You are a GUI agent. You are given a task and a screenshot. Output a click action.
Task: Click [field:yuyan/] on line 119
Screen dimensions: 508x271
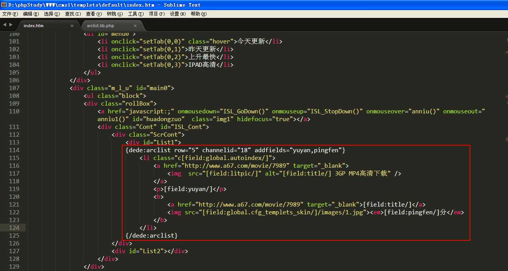tap(188, 189)
